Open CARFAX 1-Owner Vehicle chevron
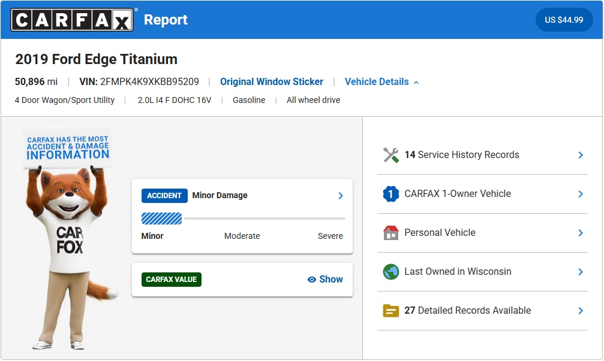Image resolution: width=604 pixels, height=361 pixels. point(581,194)
